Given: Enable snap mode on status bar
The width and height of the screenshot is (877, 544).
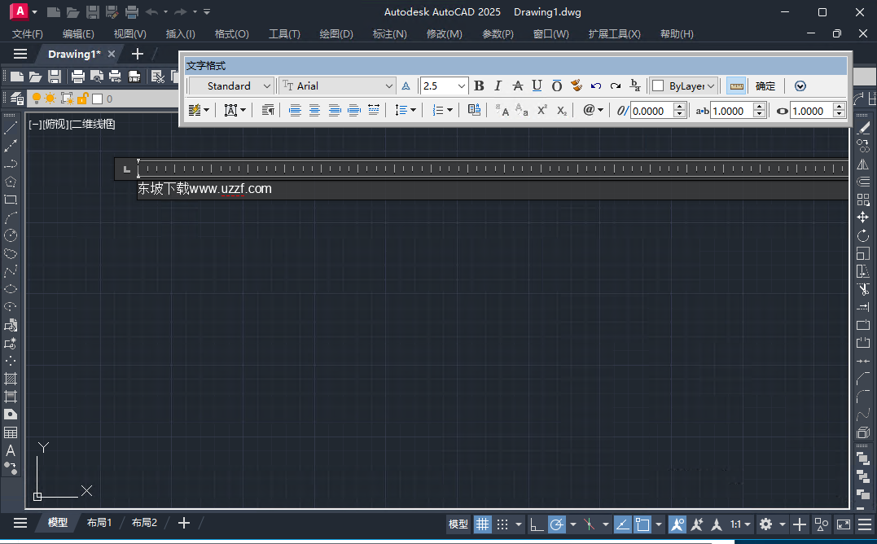Looking at the screenshot, I should pyautogui.click(x=502, y=524).
